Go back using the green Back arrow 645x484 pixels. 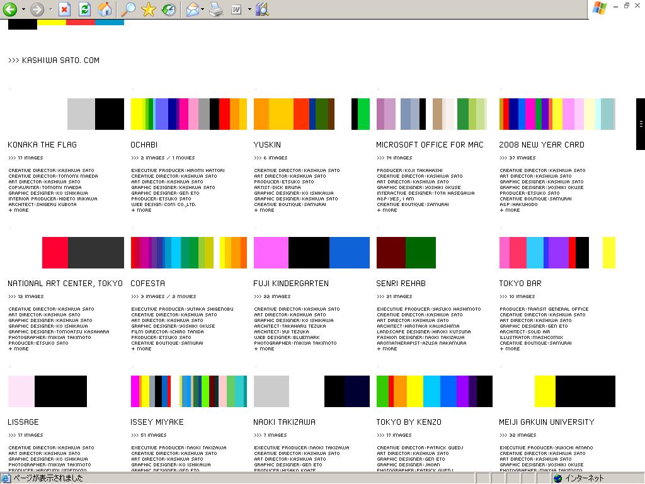click(10, 9)
